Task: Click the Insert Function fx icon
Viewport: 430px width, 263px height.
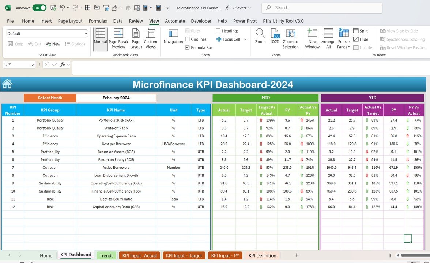Action: [63, 65]
